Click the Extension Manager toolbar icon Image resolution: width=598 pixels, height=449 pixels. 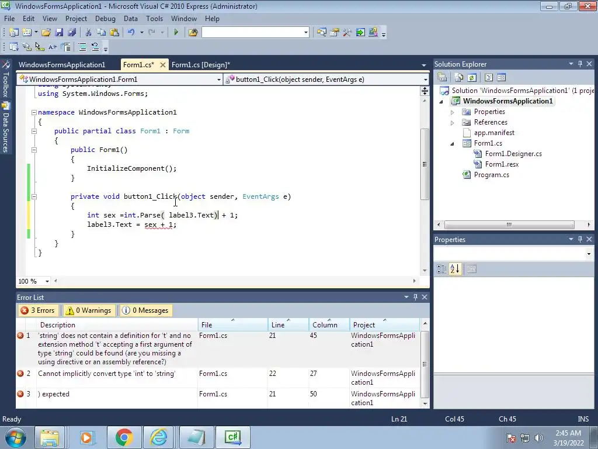click(373, 33)
